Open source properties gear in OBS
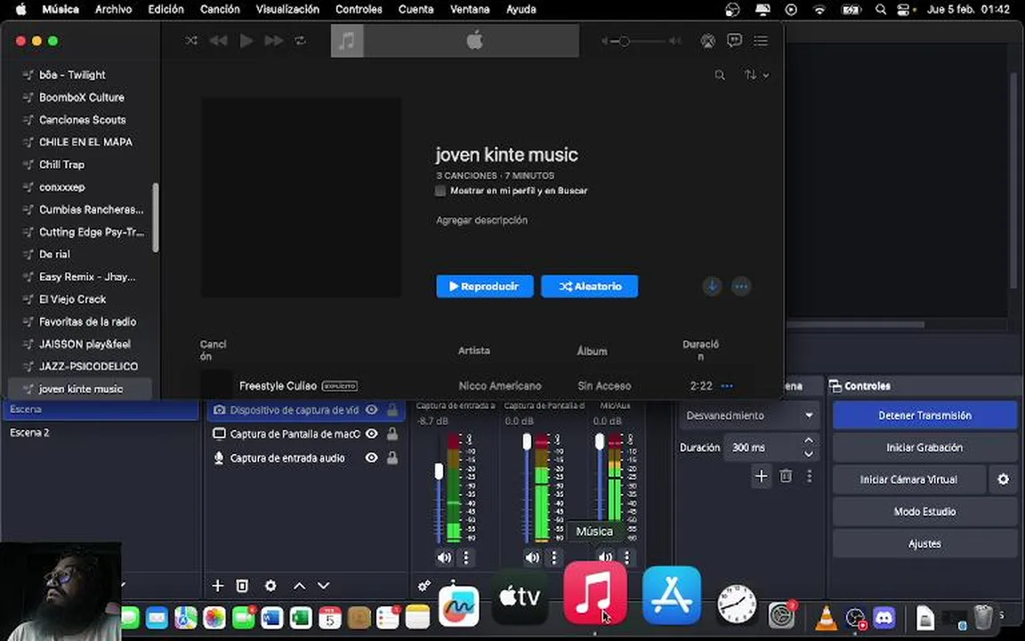 pos(270,586)
